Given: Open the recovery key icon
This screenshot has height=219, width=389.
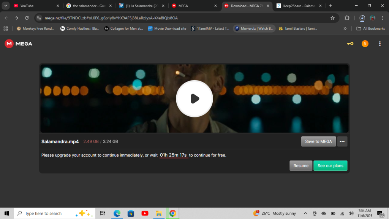Looking at the screenshot, I should pos(350,44).
